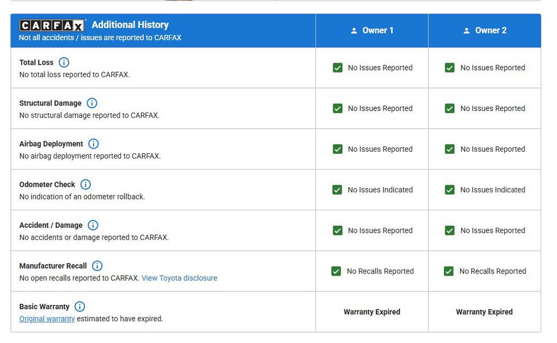Click Owner 1 Odometer Check green checkmark
This screenshot has height=343, width=557.
point(337,190)
